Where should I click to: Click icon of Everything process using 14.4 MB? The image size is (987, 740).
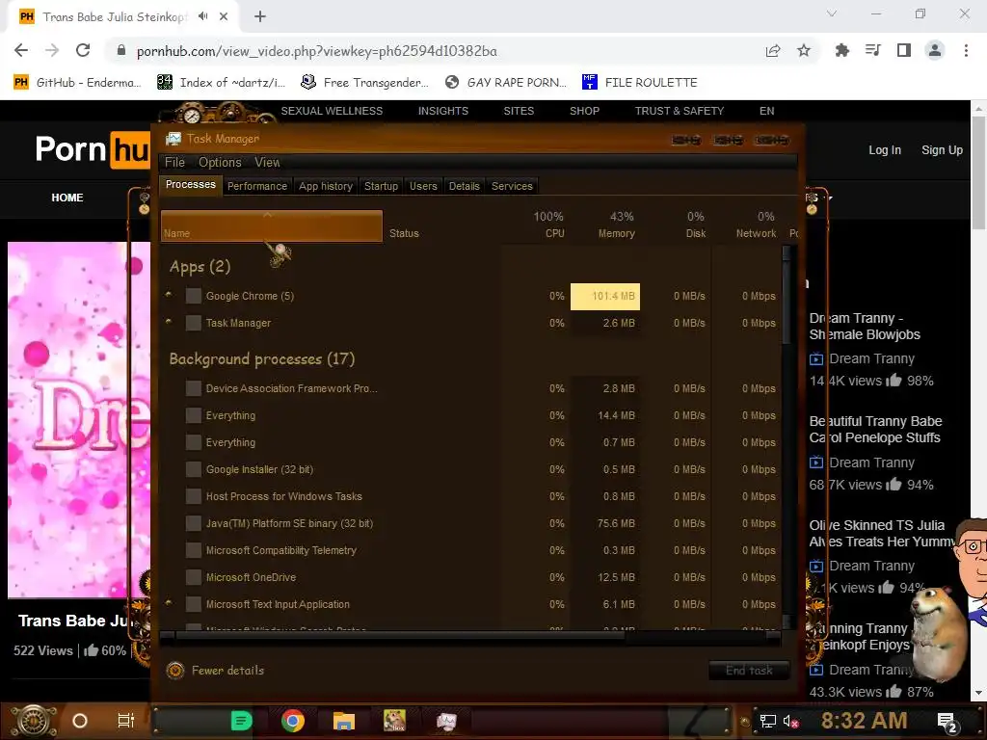[x=193, y=415]
